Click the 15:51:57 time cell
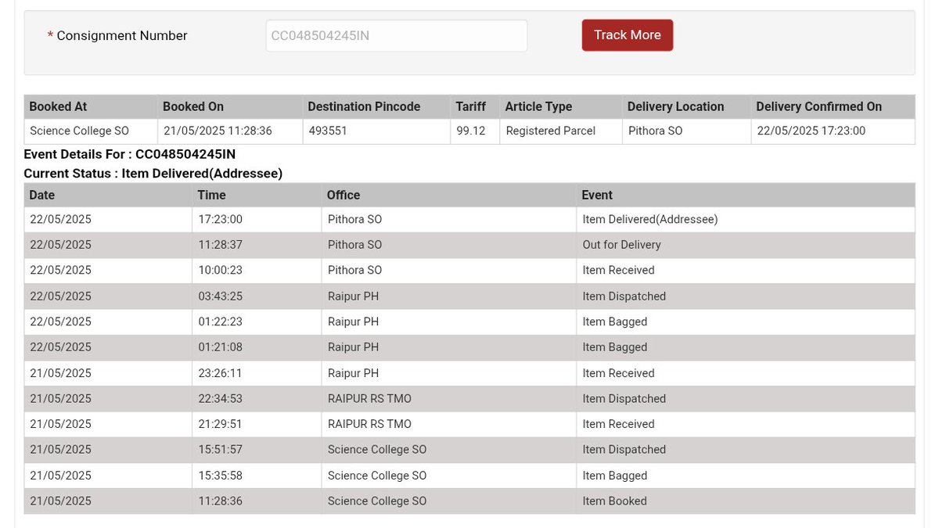The height and width of the screenshot is (528, 939). [257, 450]
